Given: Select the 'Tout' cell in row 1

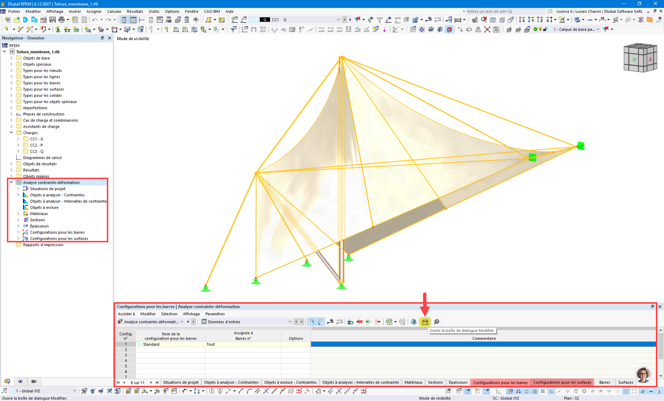Looking at the screenshot, I should coord(243,344).
